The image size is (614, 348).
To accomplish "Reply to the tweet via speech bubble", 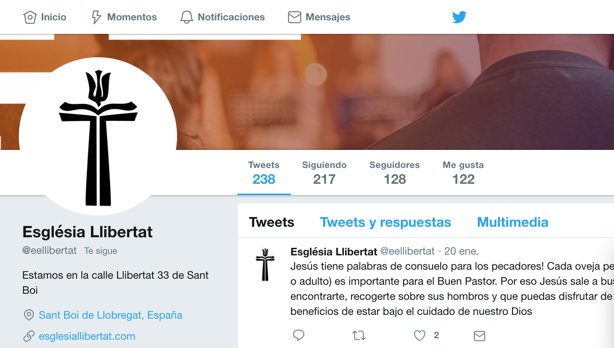I will coord(299,335).
